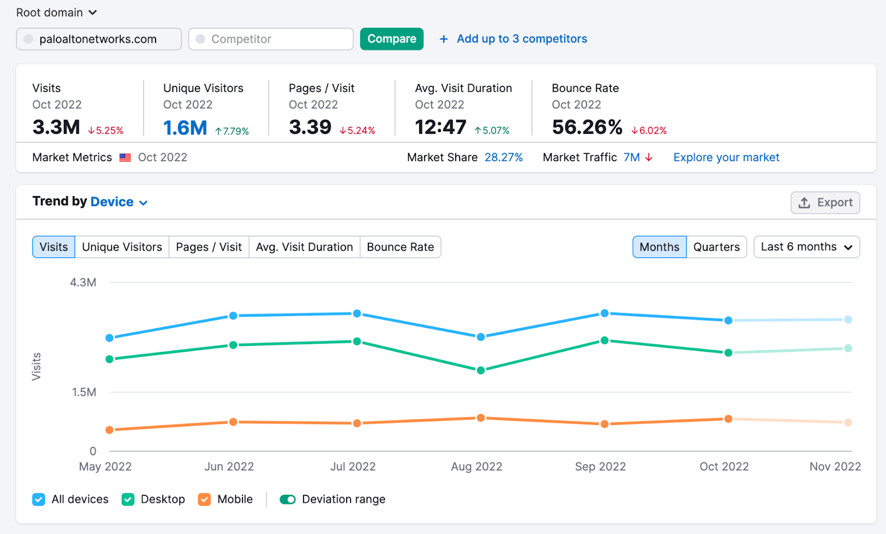Viewport: 886px width, 534px height.
Task: Click the Nov 2022 axis label
Action: (x=835, y=466)
